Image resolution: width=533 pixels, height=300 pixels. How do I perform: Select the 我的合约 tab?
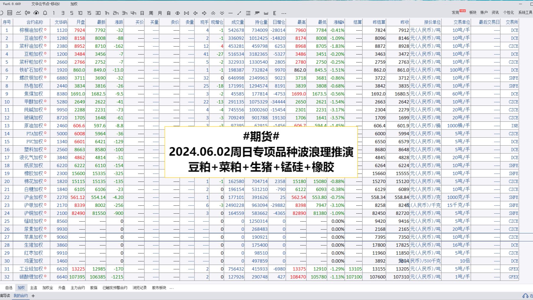(21, 296)
